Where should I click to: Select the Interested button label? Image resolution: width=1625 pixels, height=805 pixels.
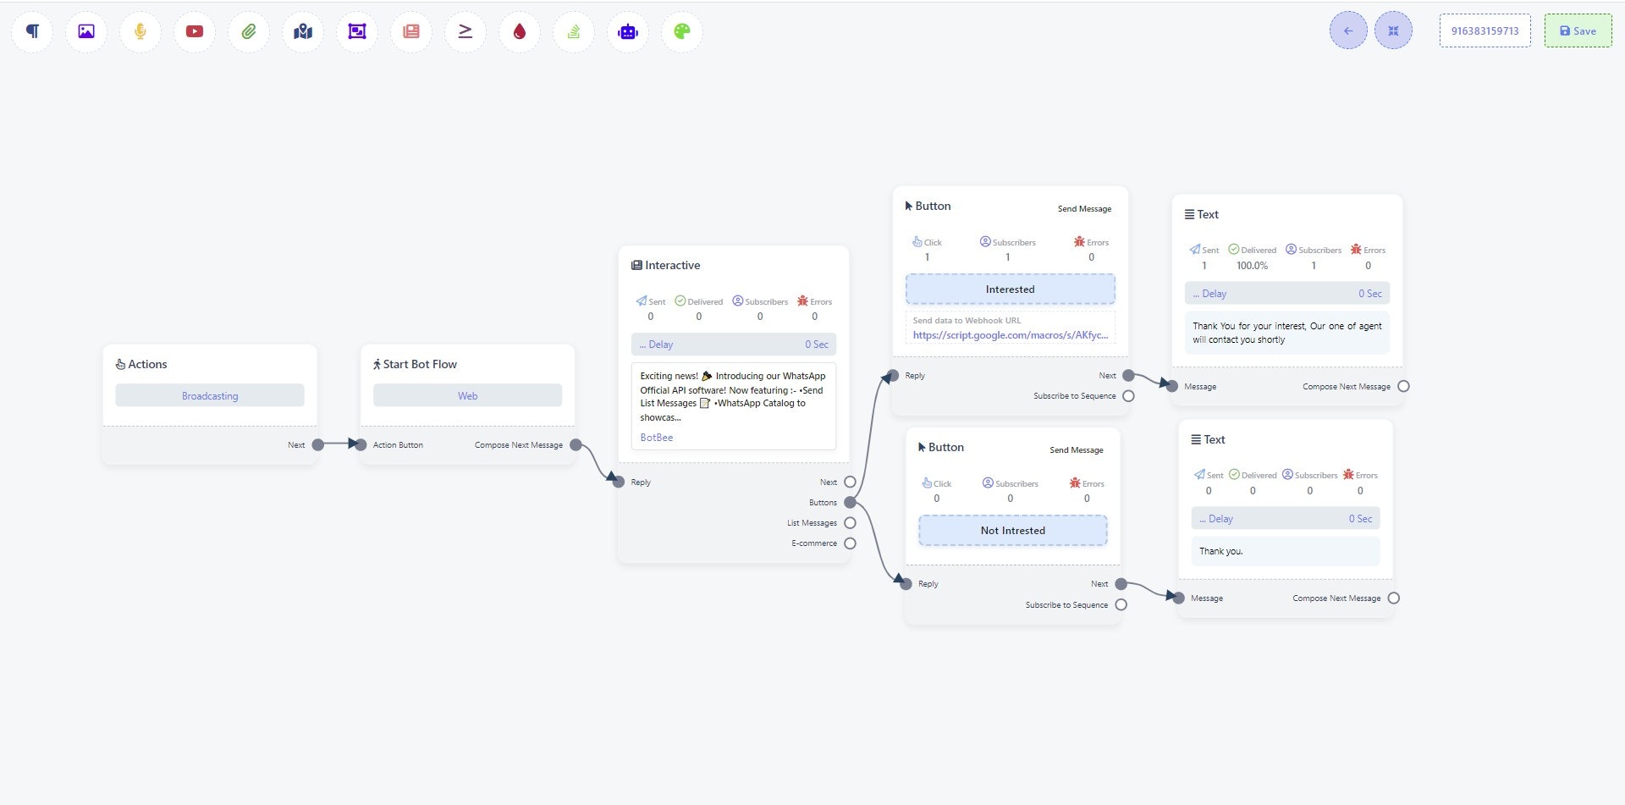pos(1010,289)
